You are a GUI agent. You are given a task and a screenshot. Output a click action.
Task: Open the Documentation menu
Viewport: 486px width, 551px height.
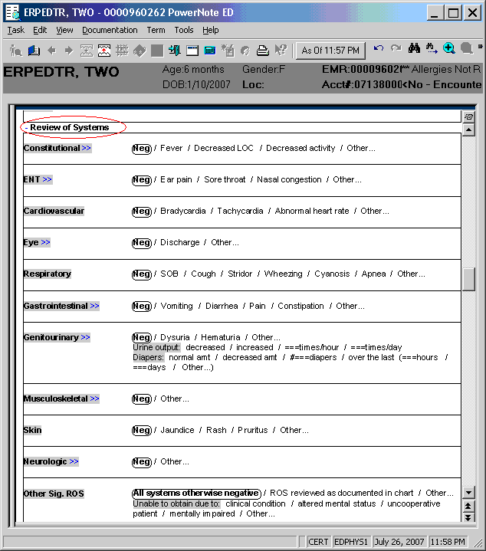(x=110, y=30)
